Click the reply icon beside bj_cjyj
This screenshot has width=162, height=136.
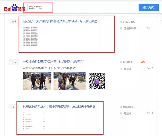121,69
